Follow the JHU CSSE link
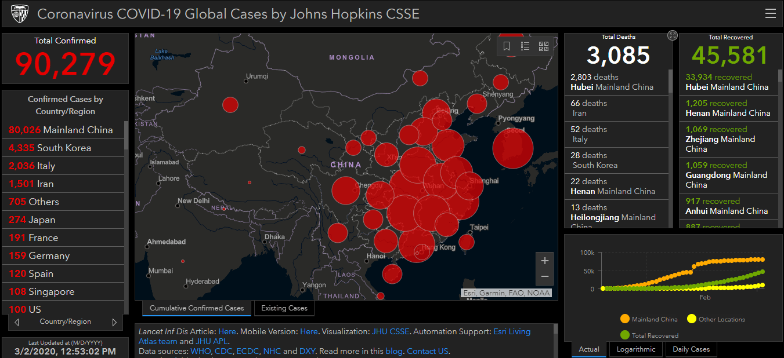This screenshot has width=784, height=358. (391, 332)
